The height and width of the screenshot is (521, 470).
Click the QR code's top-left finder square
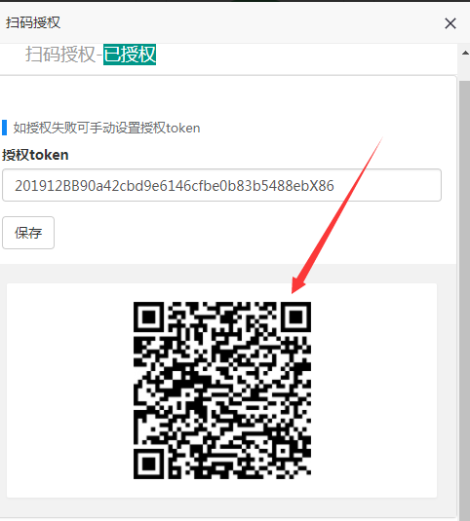click(148, 317)
